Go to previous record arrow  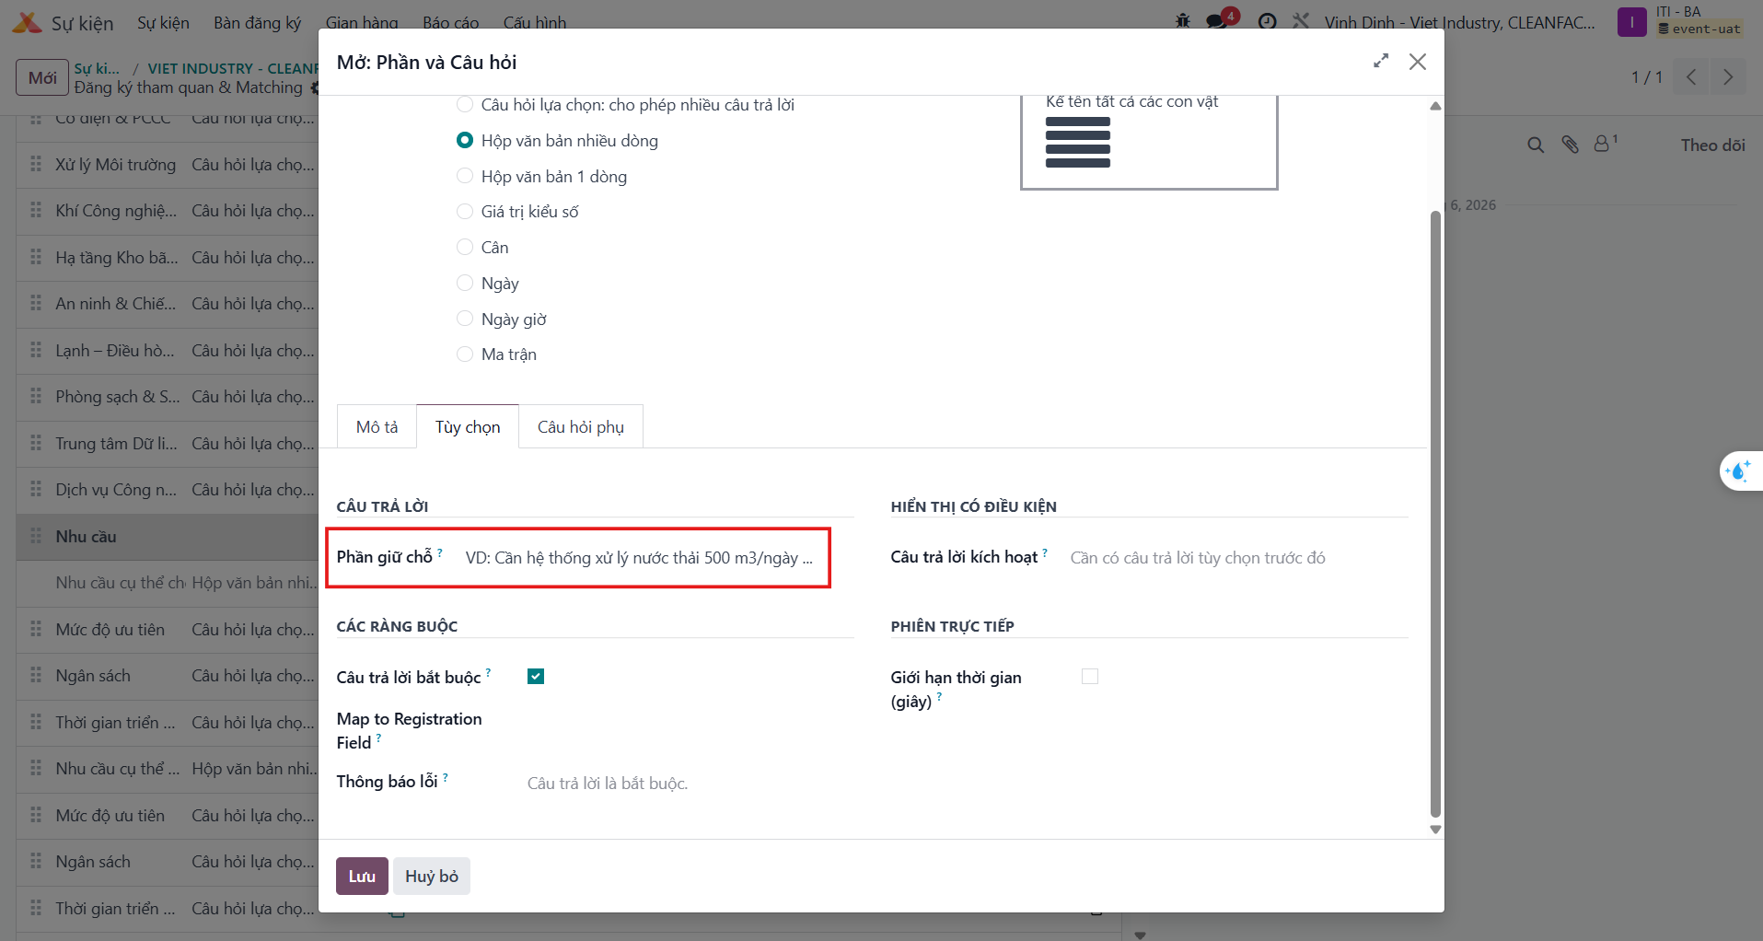coord(1691,77)
